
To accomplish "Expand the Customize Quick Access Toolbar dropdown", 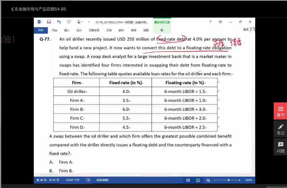I will [x=89, y=22].
